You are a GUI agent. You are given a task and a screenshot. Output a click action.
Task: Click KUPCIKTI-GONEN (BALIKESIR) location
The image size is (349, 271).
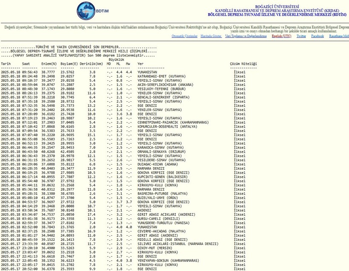(x=163, y=177)
